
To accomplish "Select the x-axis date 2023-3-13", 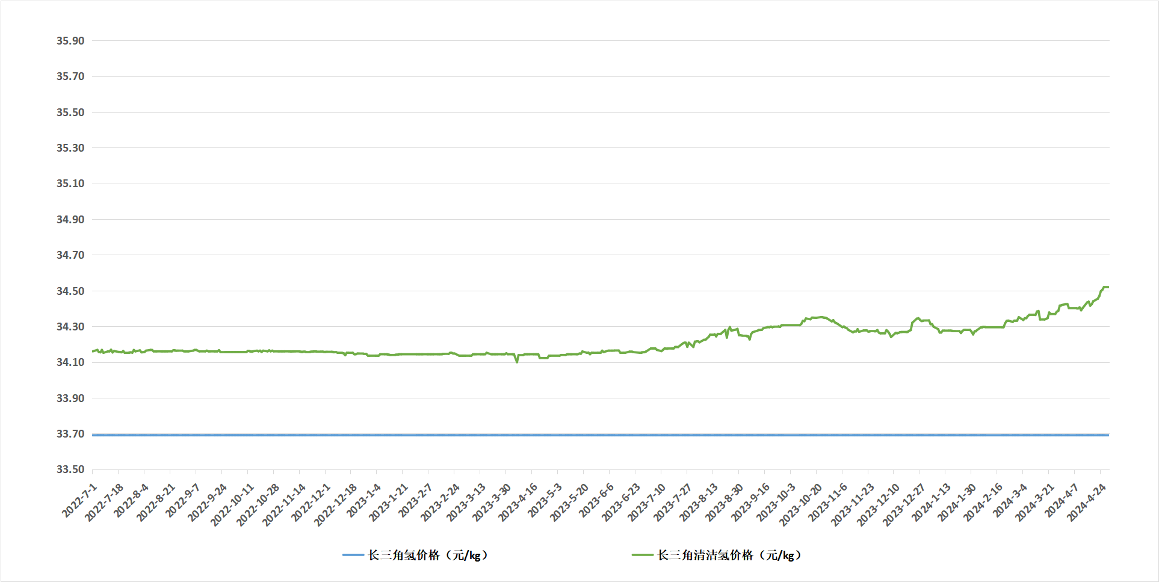I will (x=466, y=502).
